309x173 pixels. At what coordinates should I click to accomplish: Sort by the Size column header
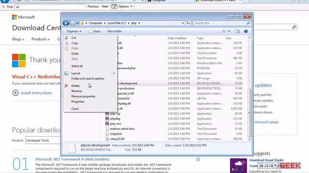[228, 38]
